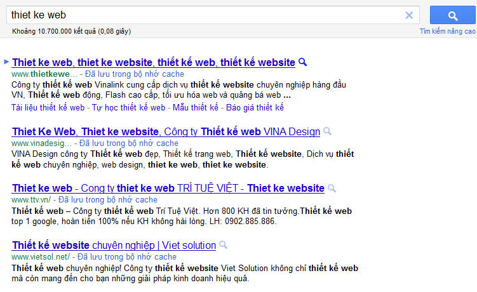
Task: Open the 'Tài liệu thiết kế web' sitelink
Action: click(48, 107)
